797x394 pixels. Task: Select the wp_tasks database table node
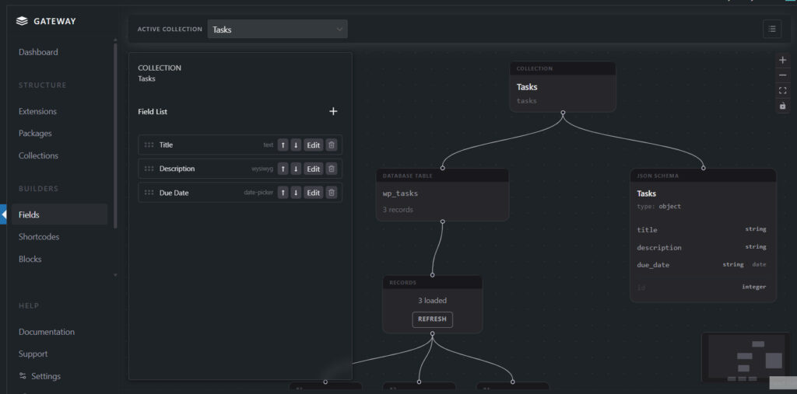point(442,195)
